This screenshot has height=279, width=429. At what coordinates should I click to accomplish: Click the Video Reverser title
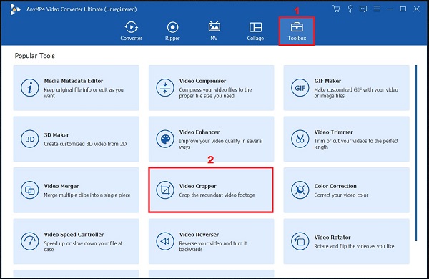point(199,235)
